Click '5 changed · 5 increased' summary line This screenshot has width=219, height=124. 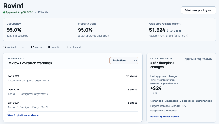pos(181,101)
